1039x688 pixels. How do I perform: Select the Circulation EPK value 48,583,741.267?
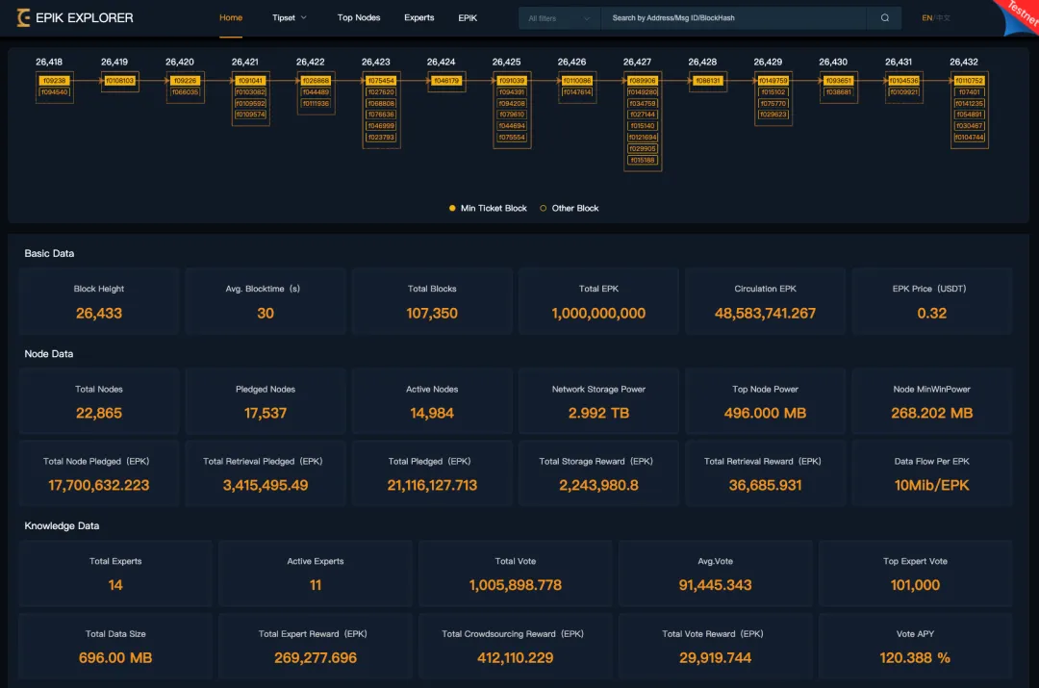click(x=765, y=313)
